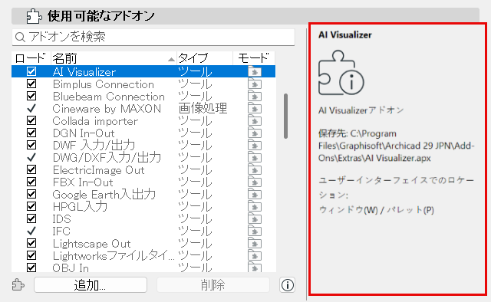The width and height of the screenshot is (491, 302).
Task: Select the IFC add-on row
Action: (143, 231)
